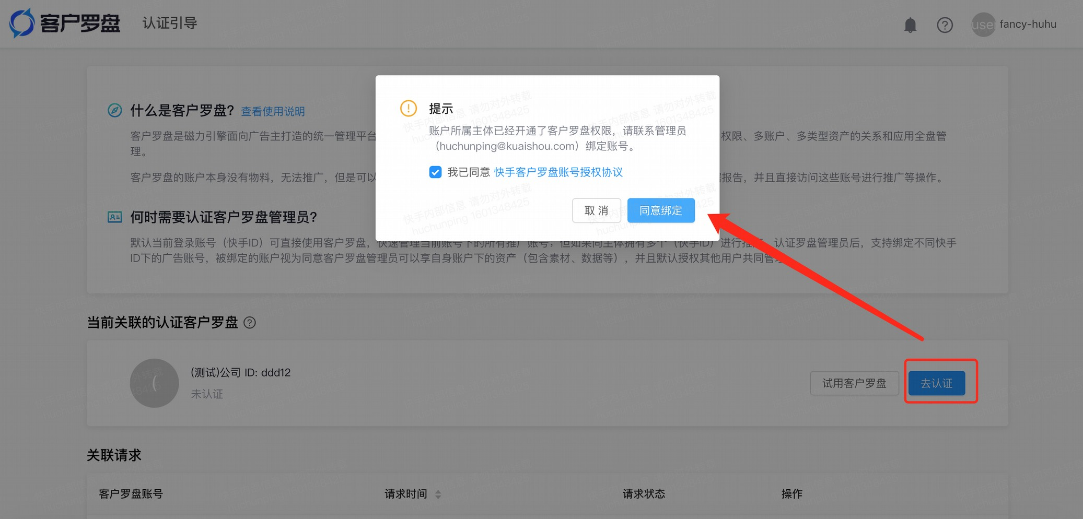Open the 查看使用说明 link
Viewport: 1083px width, 519px height.
click(x=272, y=111)
